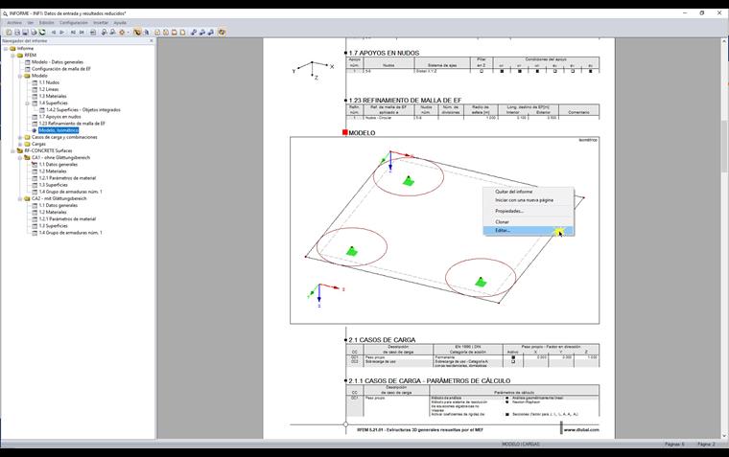
Task: Open dropdown arrow next to sun settings icon
Action: (128, 32)
